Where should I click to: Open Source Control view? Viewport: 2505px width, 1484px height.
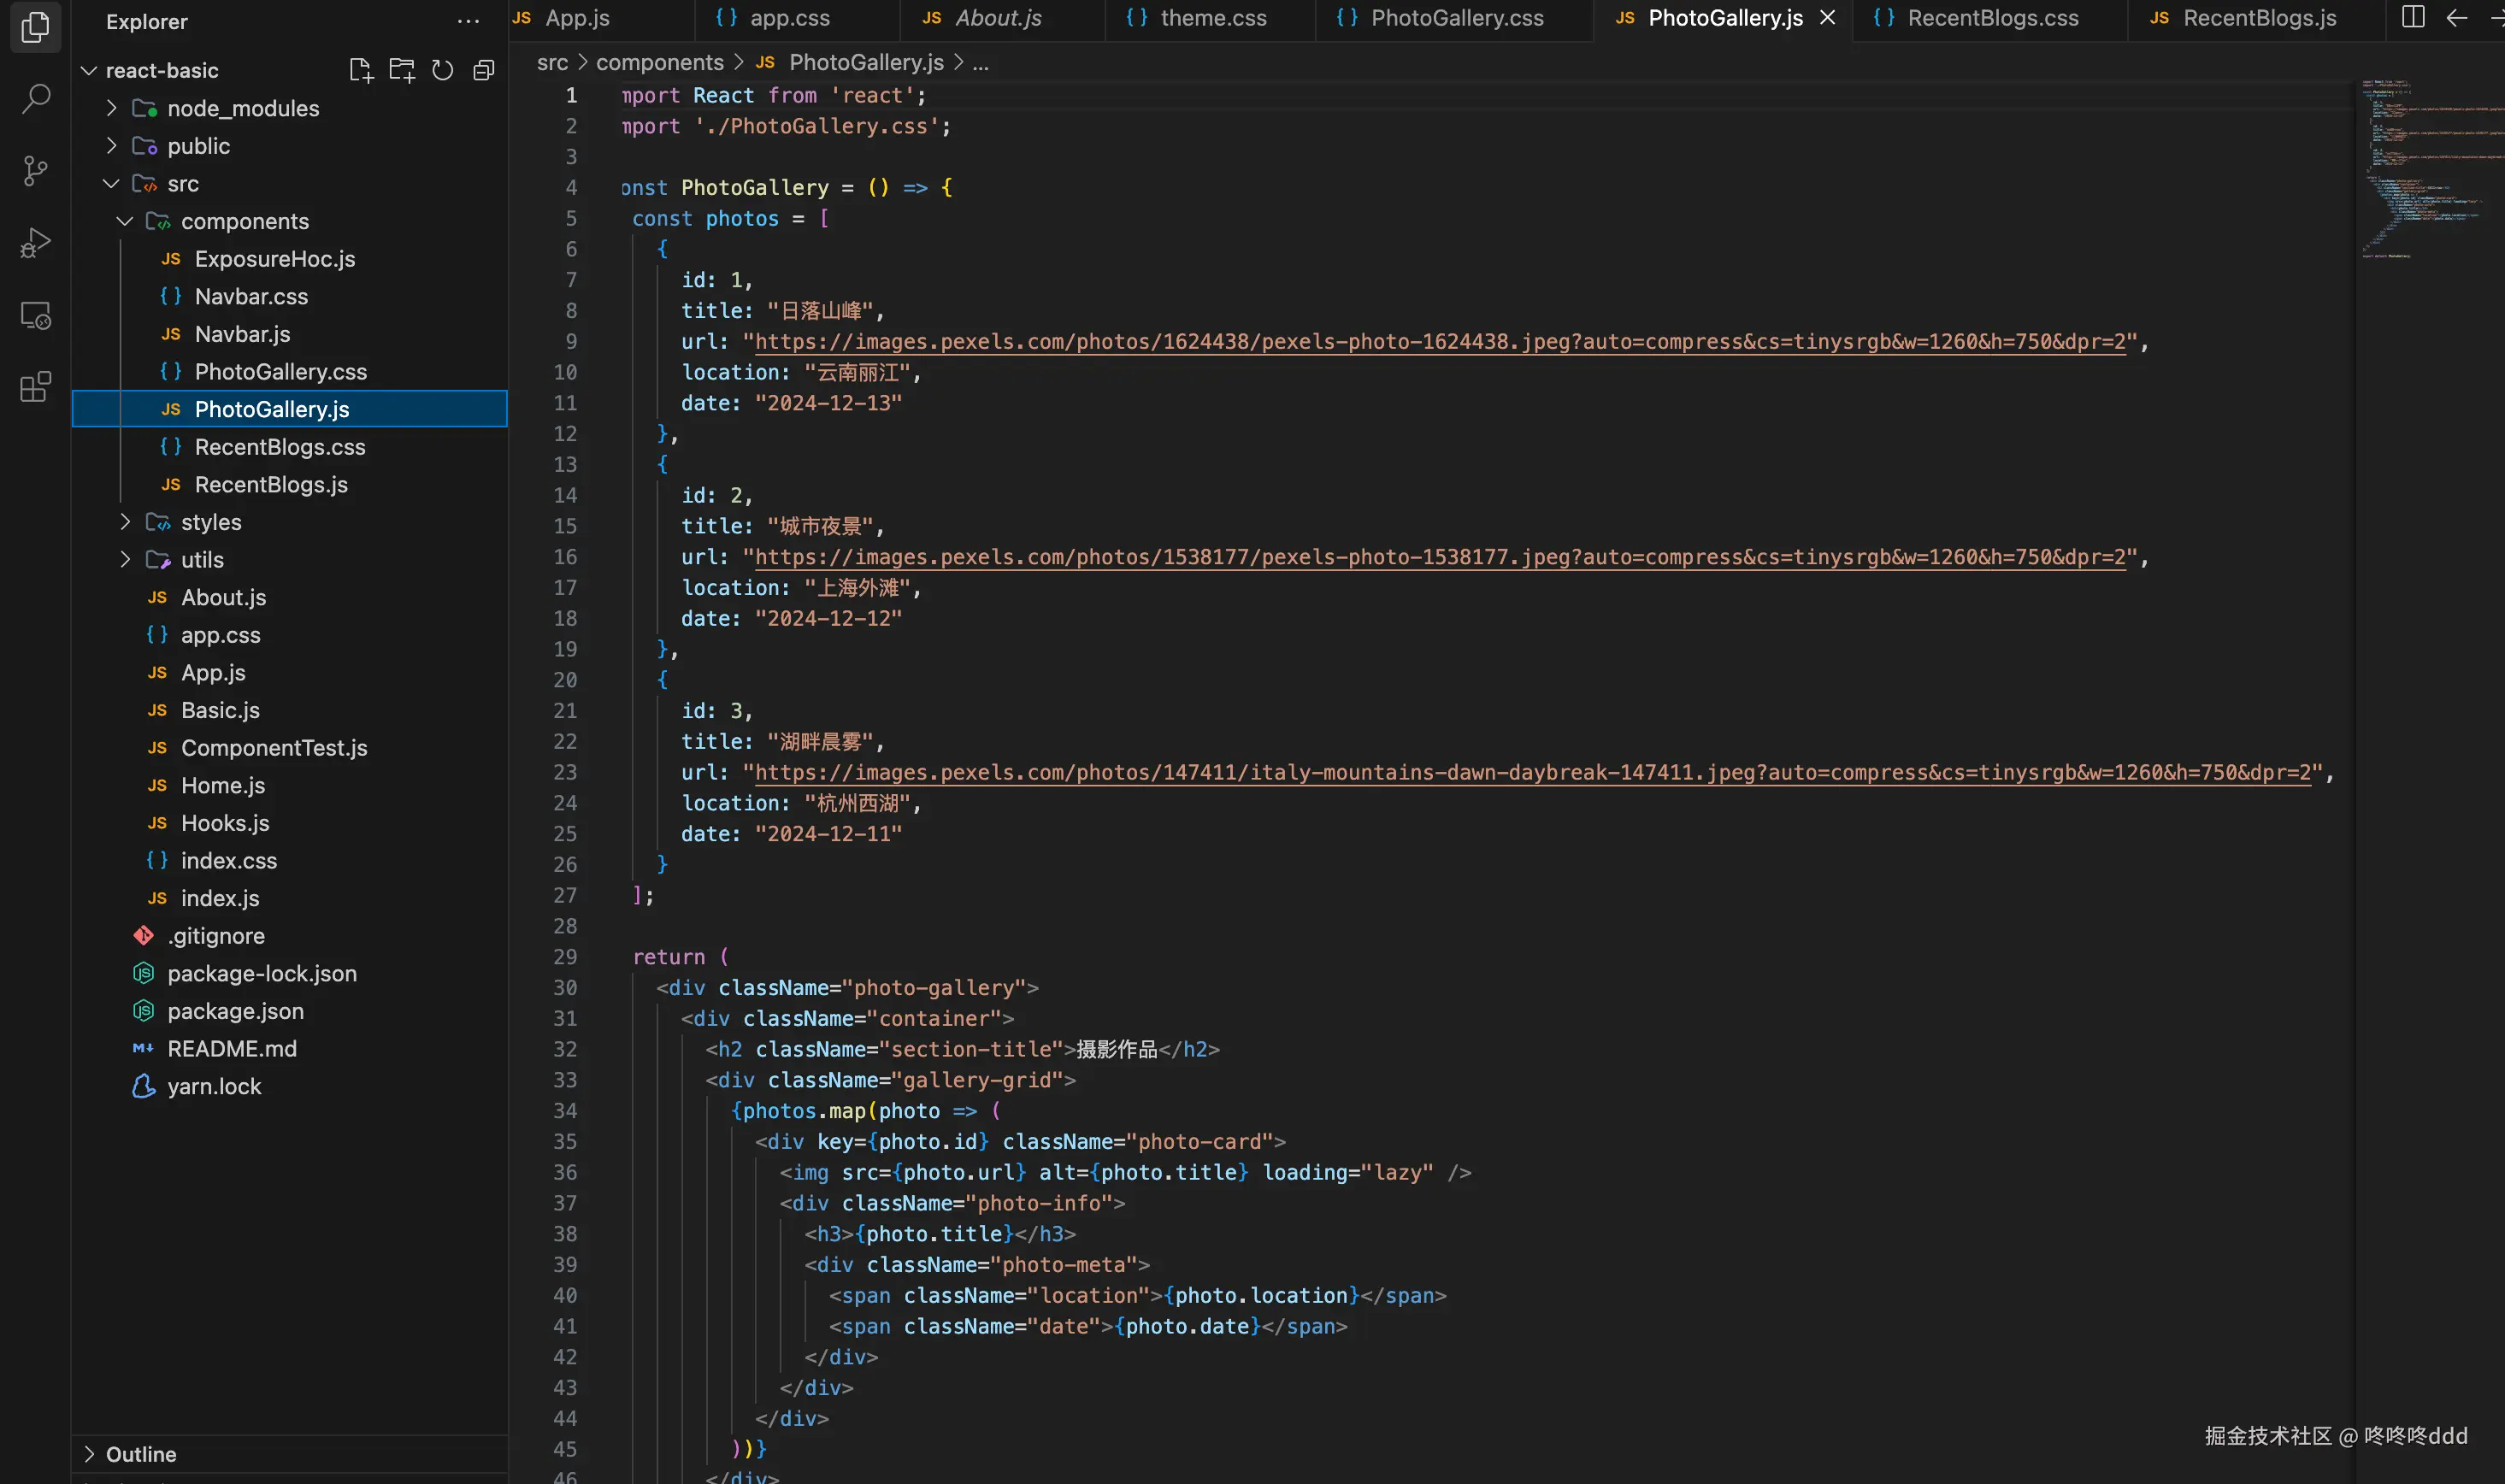(x=36, y=170)
